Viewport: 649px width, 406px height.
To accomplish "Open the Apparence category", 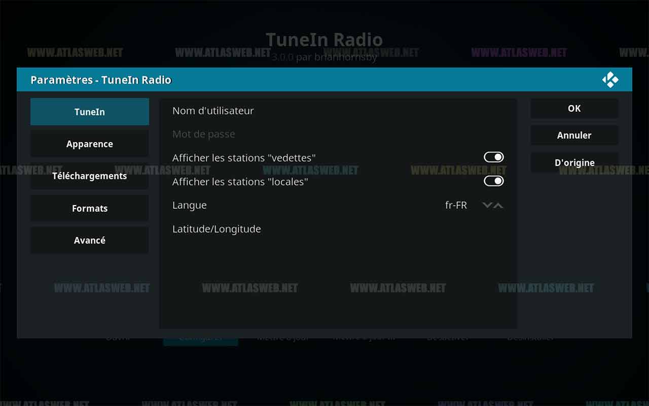I will click(90, 144).
